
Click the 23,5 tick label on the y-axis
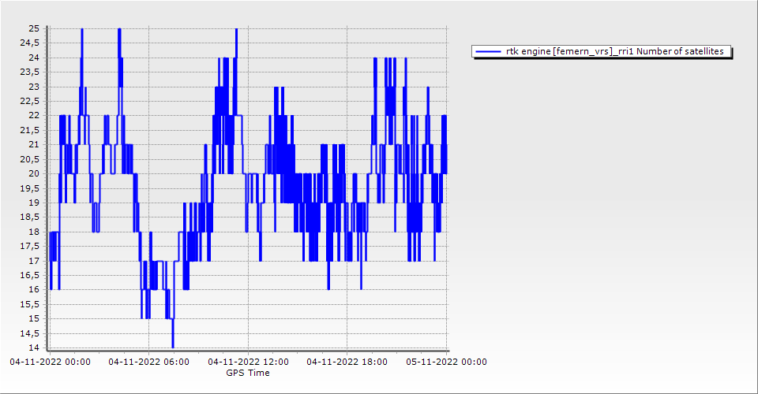pyautogui.click(x=32, y=72)
